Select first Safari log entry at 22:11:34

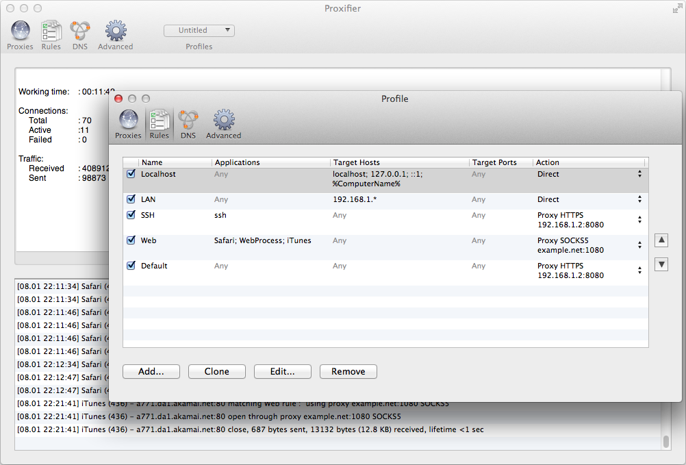point(64,286)
